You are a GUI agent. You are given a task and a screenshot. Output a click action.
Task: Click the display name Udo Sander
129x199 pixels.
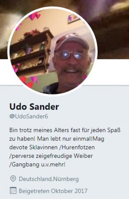point(34,107)
